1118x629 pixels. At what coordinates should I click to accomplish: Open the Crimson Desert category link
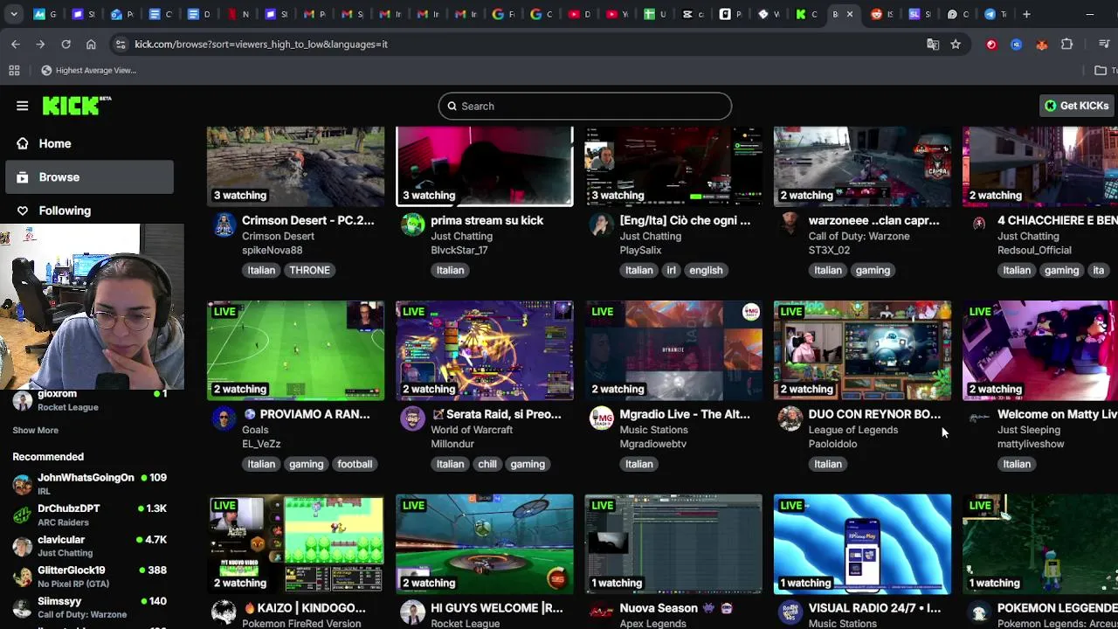click(278, 236)
